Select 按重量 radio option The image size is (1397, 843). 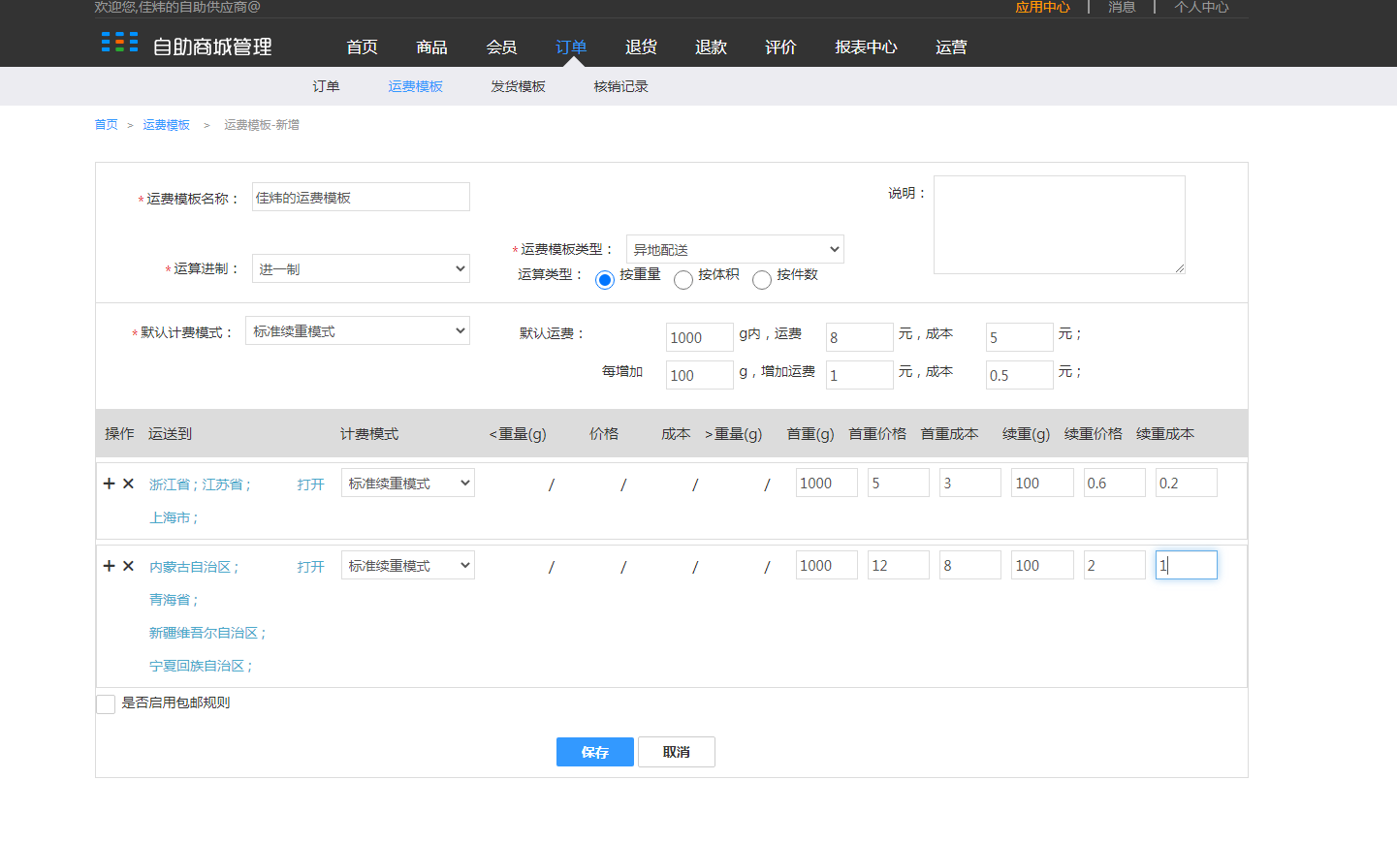(605, 280)
